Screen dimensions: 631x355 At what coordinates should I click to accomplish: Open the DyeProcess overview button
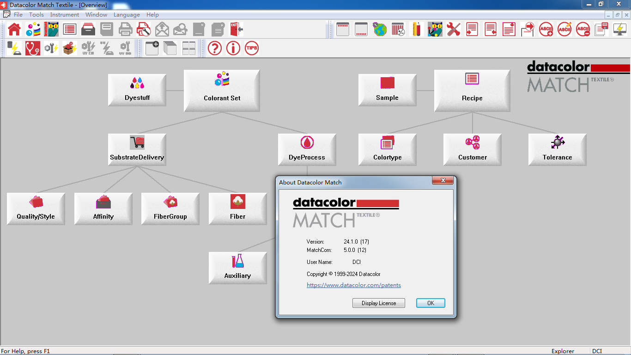307,150
